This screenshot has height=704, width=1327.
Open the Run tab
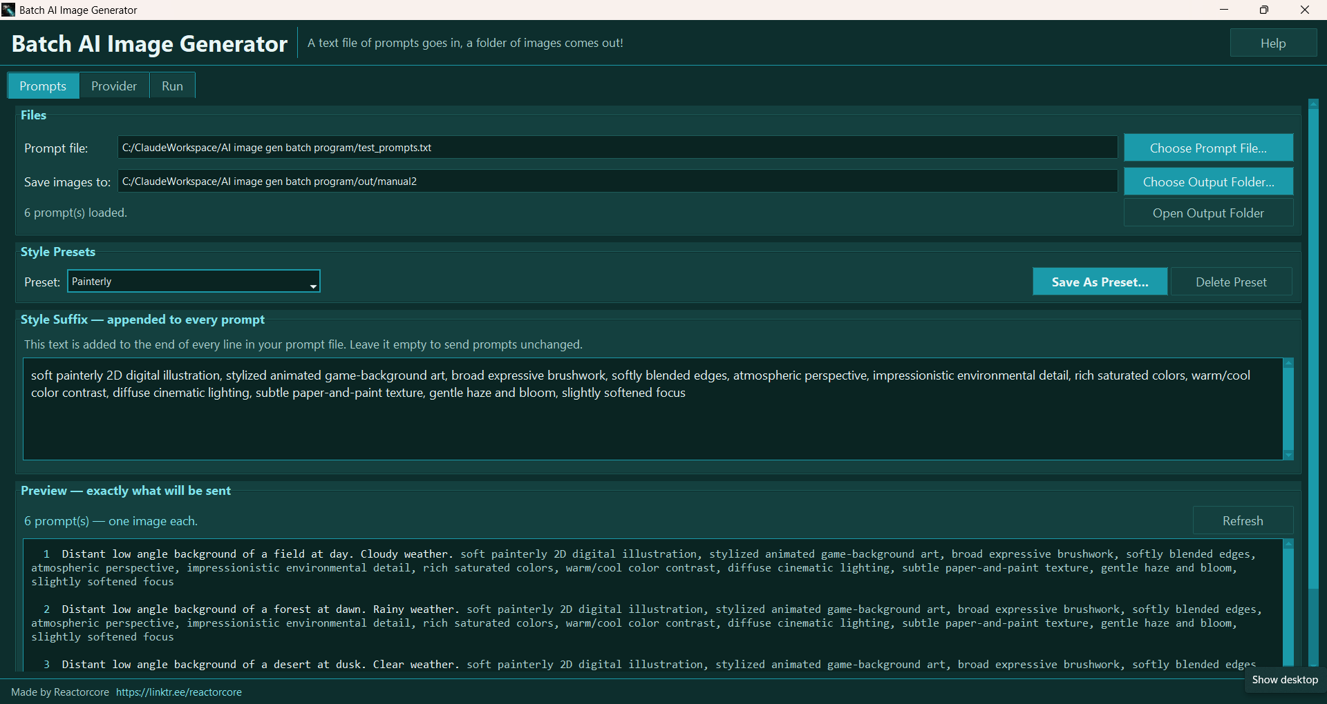point(172,86)
